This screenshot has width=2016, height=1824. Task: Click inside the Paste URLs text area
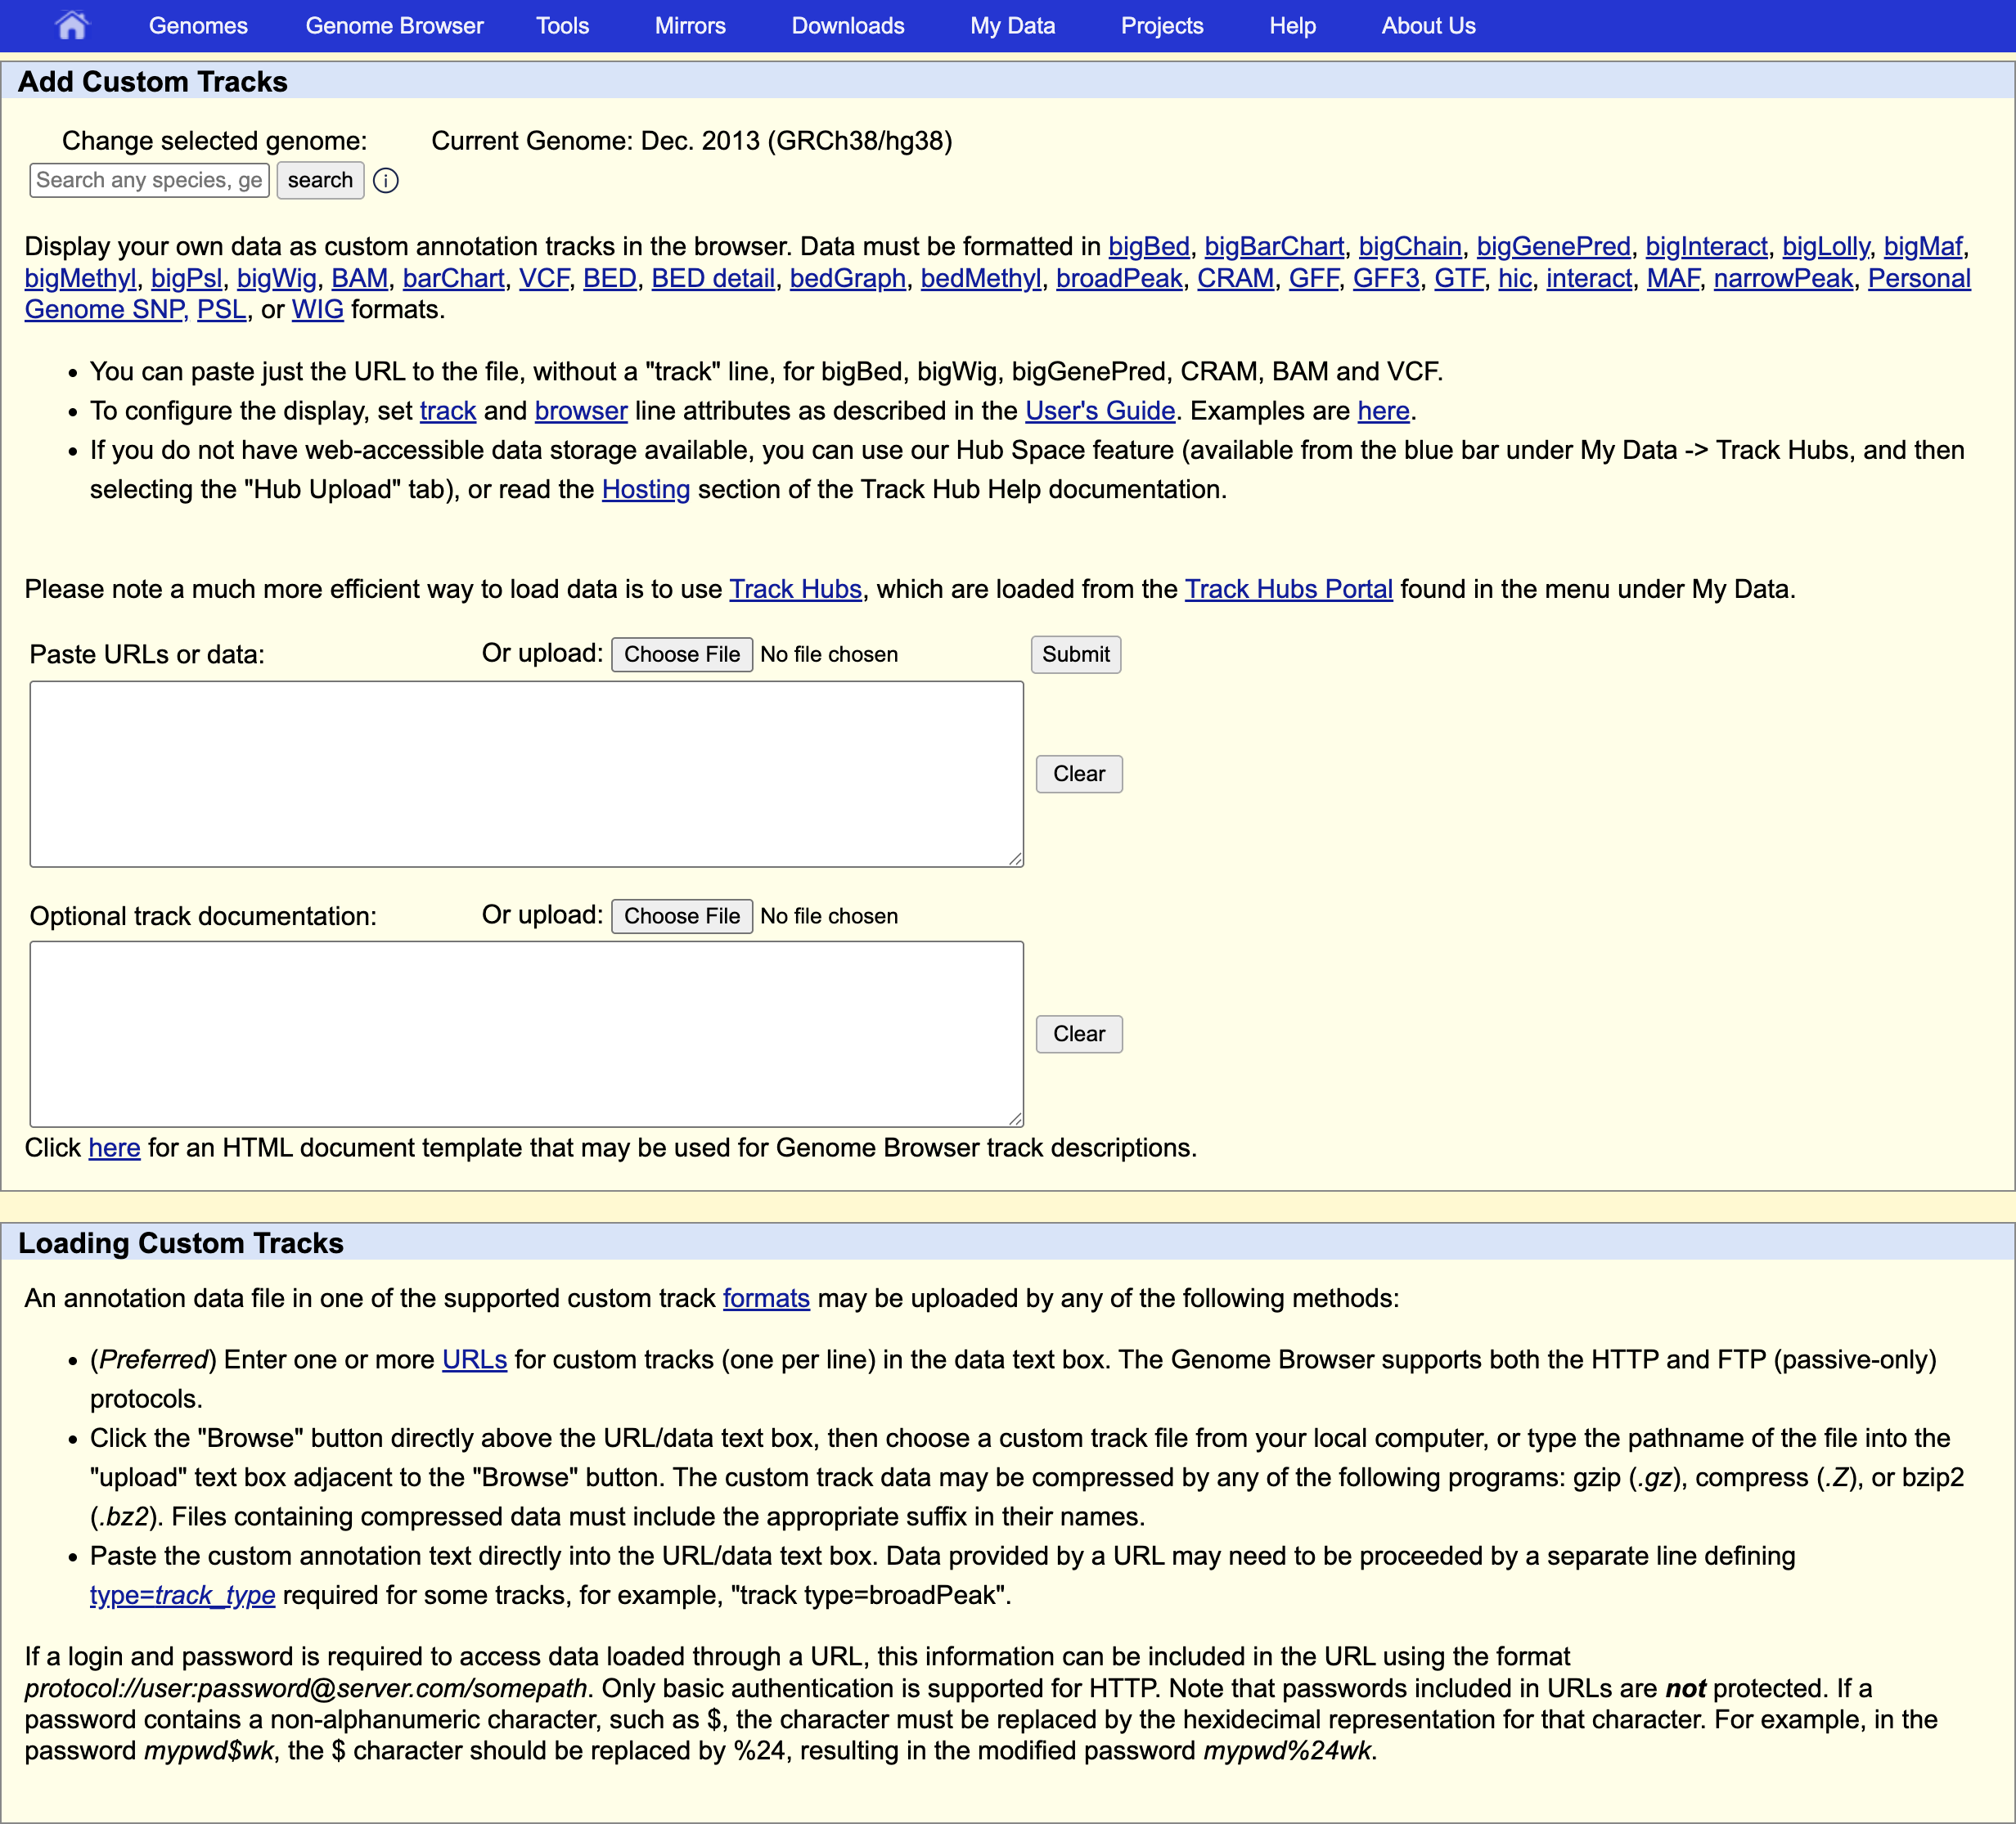pyautogui.click(x=526, y=775)
